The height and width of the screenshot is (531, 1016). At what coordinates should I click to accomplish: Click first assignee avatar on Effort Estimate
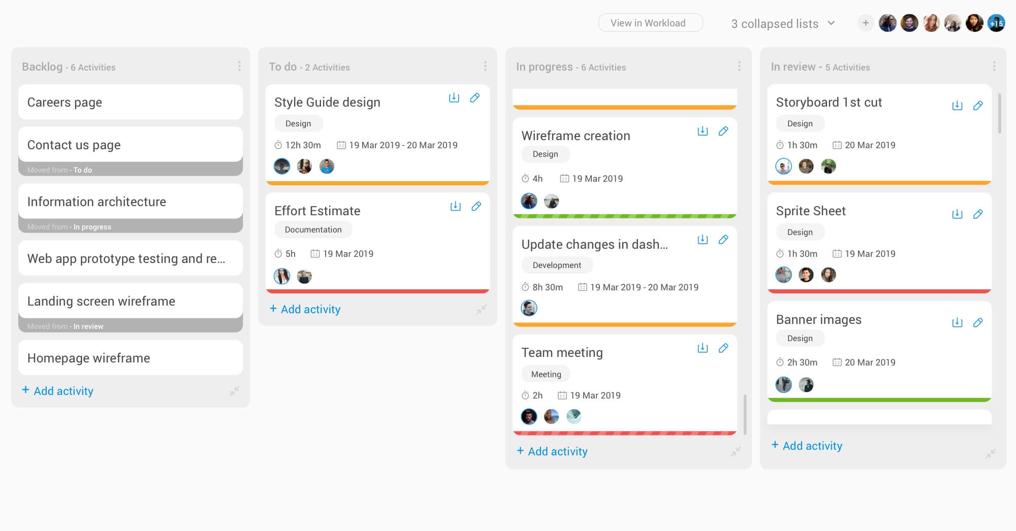(x=282, y=276)
